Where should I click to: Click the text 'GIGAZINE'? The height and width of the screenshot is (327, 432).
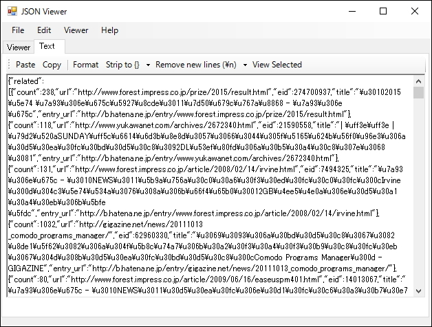26,268
